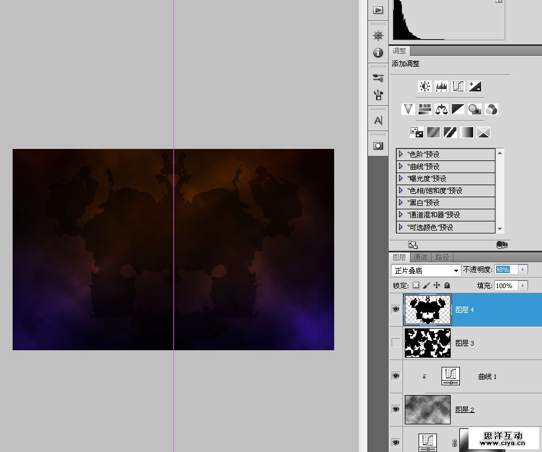Viewport: 542px width, 452px height.
Task: Show the hidden 图层 3 layer
Action: pos(396,343)
